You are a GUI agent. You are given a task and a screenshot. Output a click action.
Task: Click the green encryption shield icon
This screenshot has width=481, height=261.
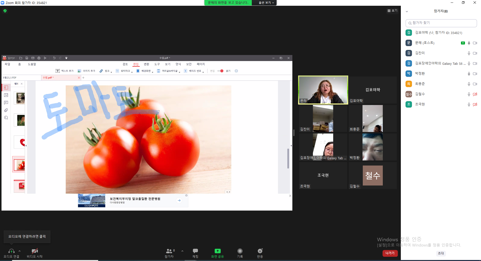click(x=5, y=11)
